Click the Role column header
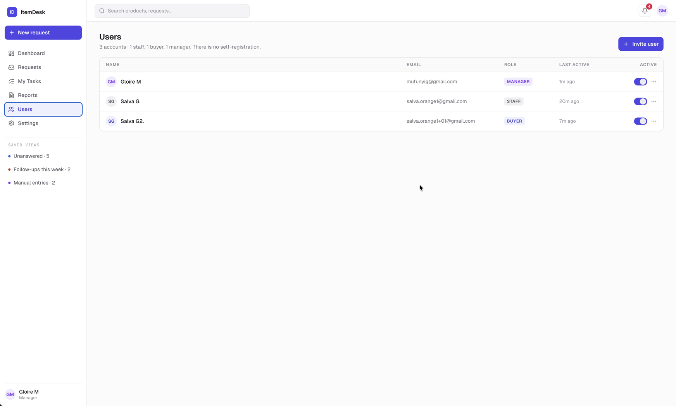Viewport: 676px width, 406px height. coord(510,65)
